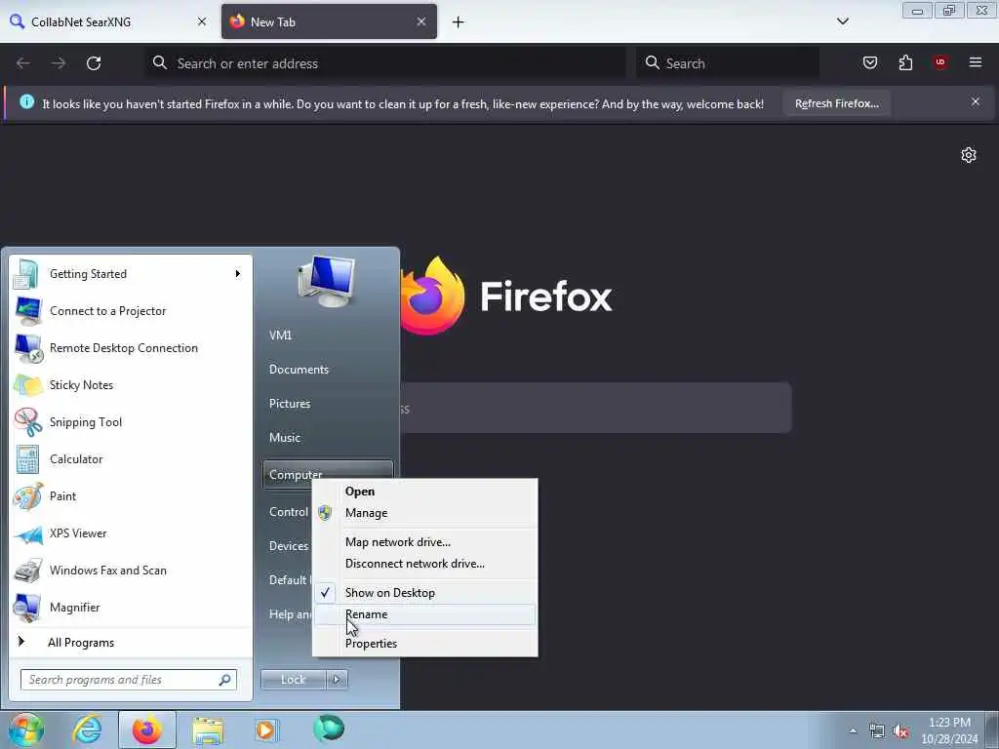Reload the current Firefox page
Screen dimensions: 999x749
click(x=94, y=63)
